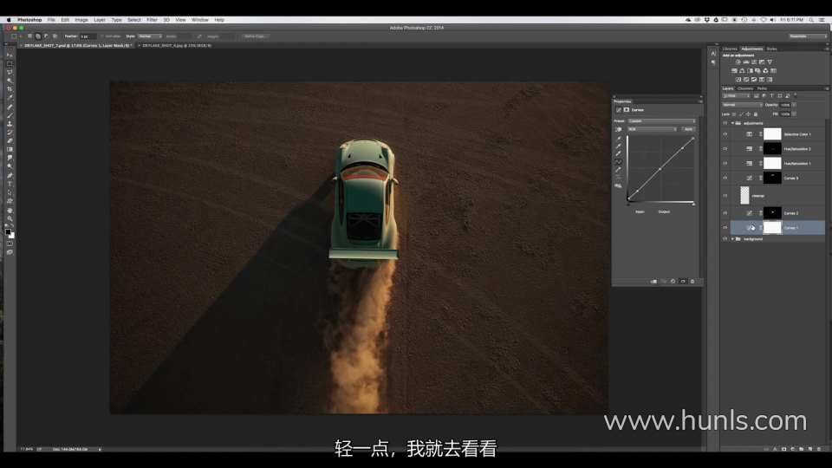832x468 pixels.
Task: Toggle Quick Mask mode
Action: [10, 244]
